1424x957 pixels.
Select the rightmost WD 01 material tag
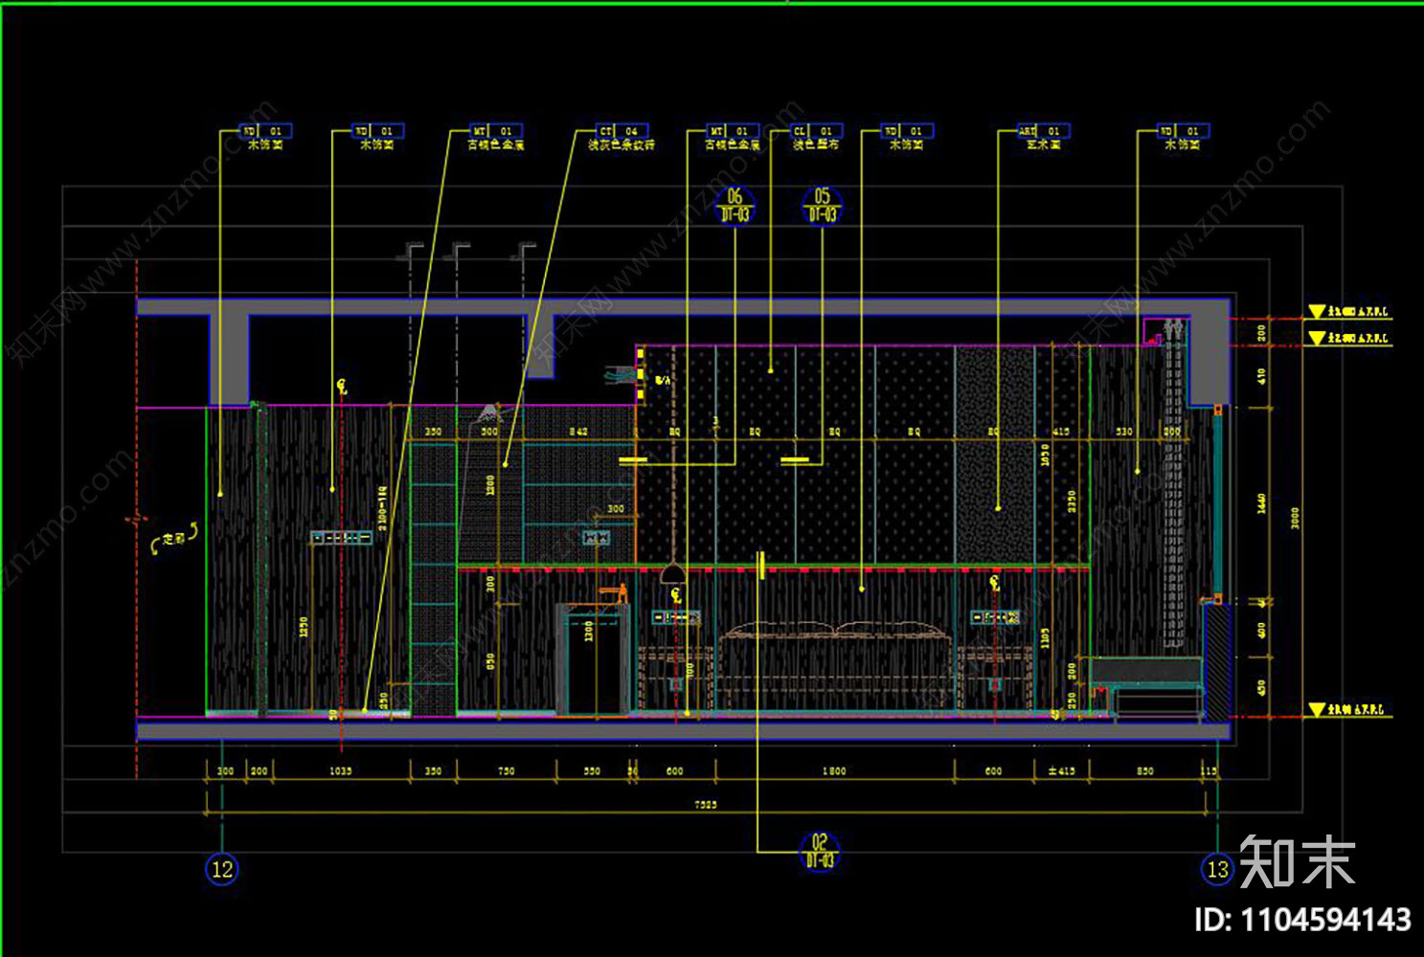coord(1183,131)
